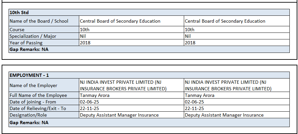This screenshot has height=134, width=298.
Task: Select the middle-column "Central Board of Secondary Education" cell
Action: click(x=120, y=21)
